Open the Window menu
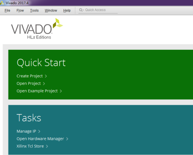193x155 pixels. 51,11
